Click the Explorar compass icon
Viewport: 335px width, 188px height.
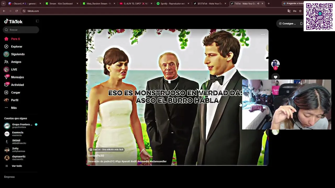click(6, 46)
